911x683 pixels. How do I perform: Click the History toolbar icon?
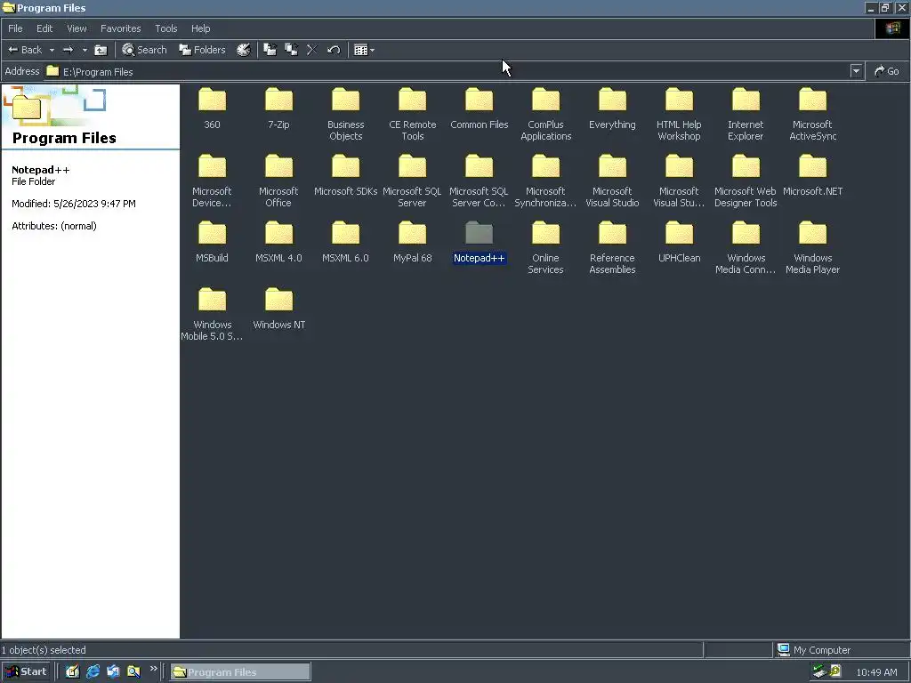244,50
